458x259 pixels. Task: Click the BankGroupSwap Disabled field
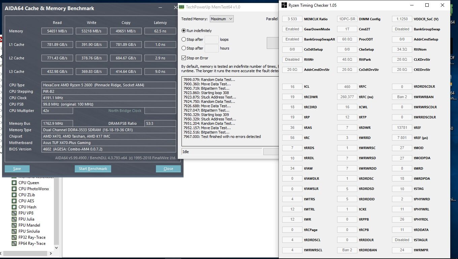point(402,29)
